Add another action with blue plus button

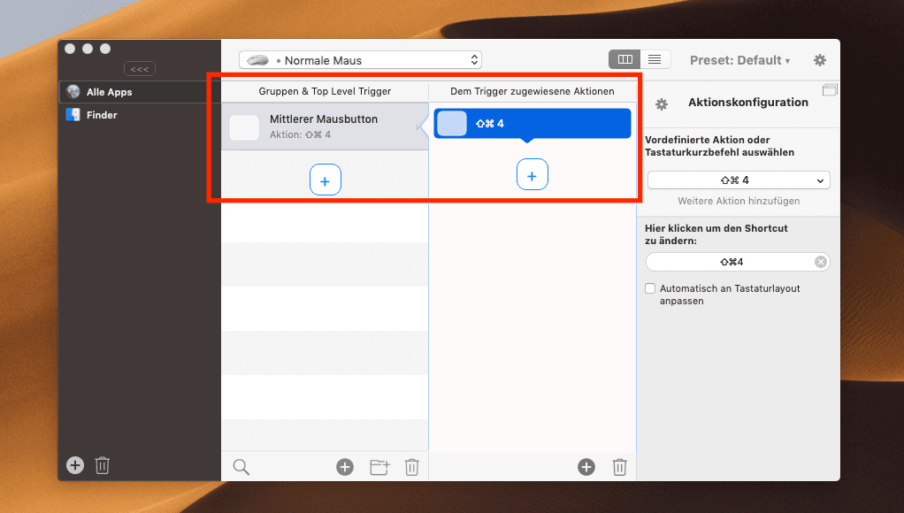pyautogui.click(x=532, y=174)
